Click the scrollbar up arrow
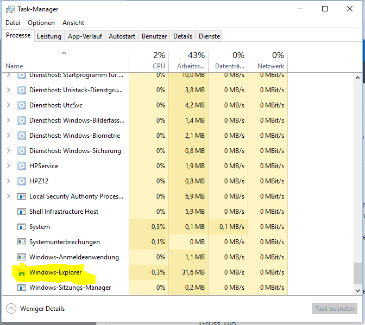 [358, 78]
